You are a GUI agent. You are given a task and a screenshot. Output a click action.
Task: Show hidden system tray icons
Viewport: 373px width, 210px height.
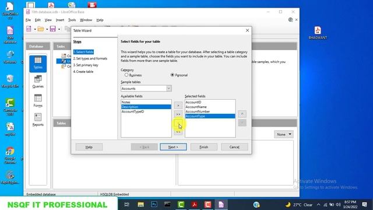point(319,205)
